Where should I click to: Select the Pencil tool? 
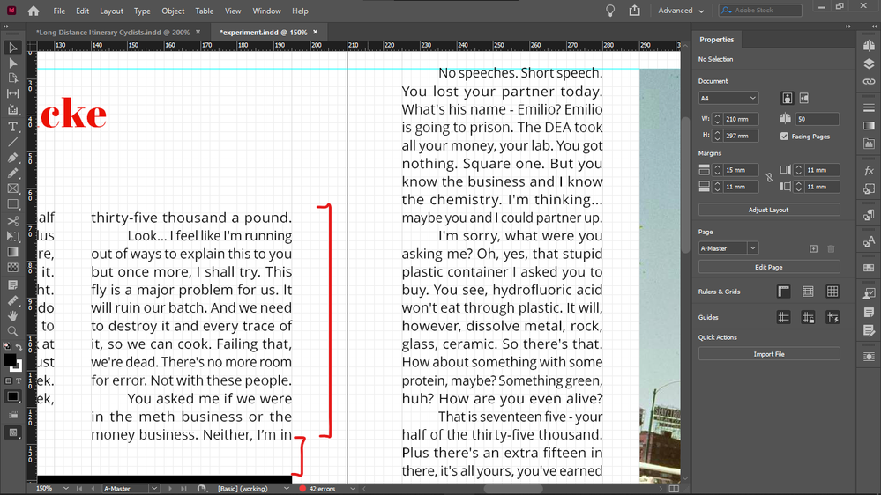point(12,174)
